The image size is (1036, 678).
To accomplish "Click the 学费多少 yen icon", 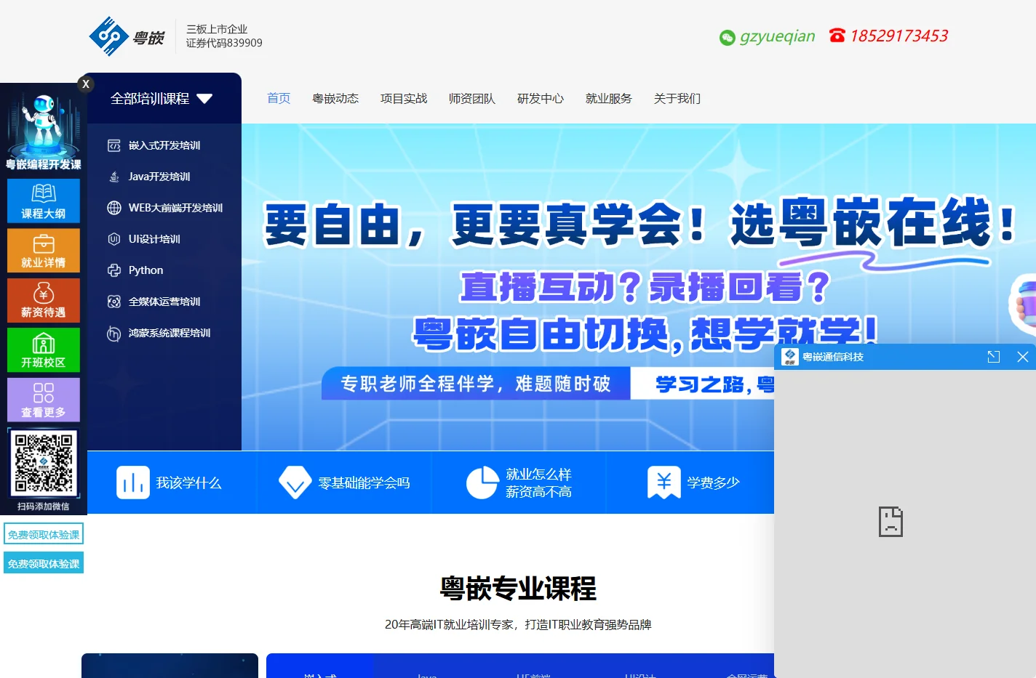I will [664, 483].
